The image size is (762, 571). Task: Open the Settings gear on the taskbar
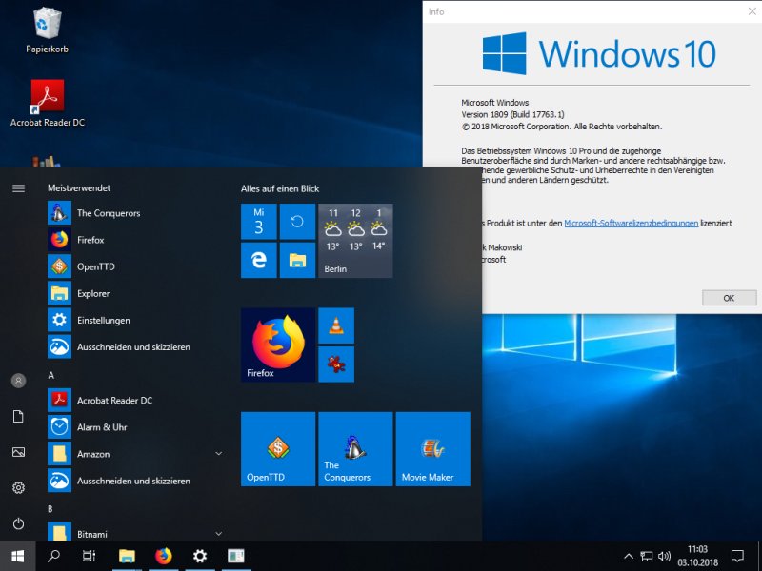(200, 556)
